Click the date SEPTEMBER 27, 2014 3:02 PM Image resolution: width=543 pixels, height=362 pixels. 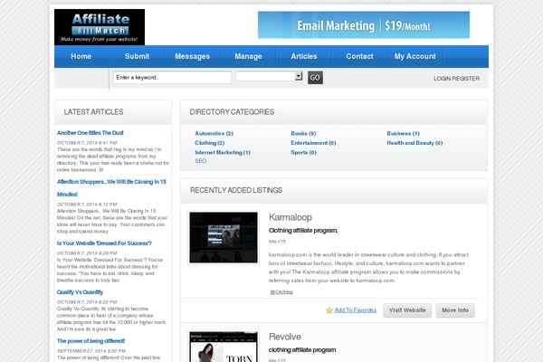pos(91,351)
